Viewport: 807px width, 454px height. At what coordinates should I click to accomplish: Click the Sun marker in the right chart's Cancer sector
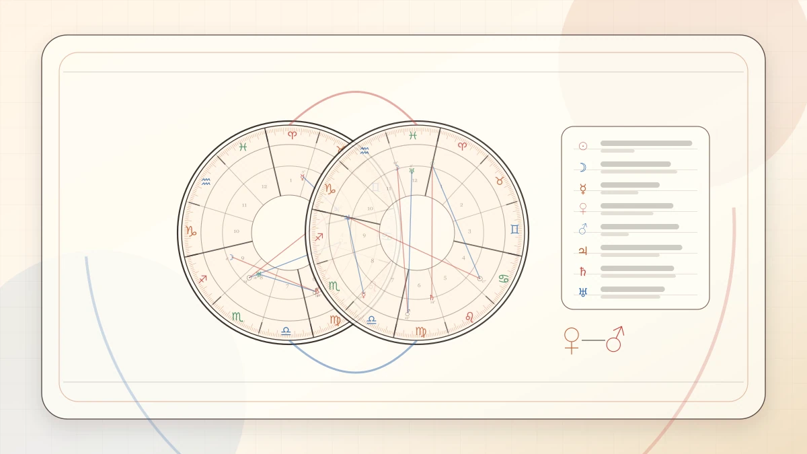(479, 278)
